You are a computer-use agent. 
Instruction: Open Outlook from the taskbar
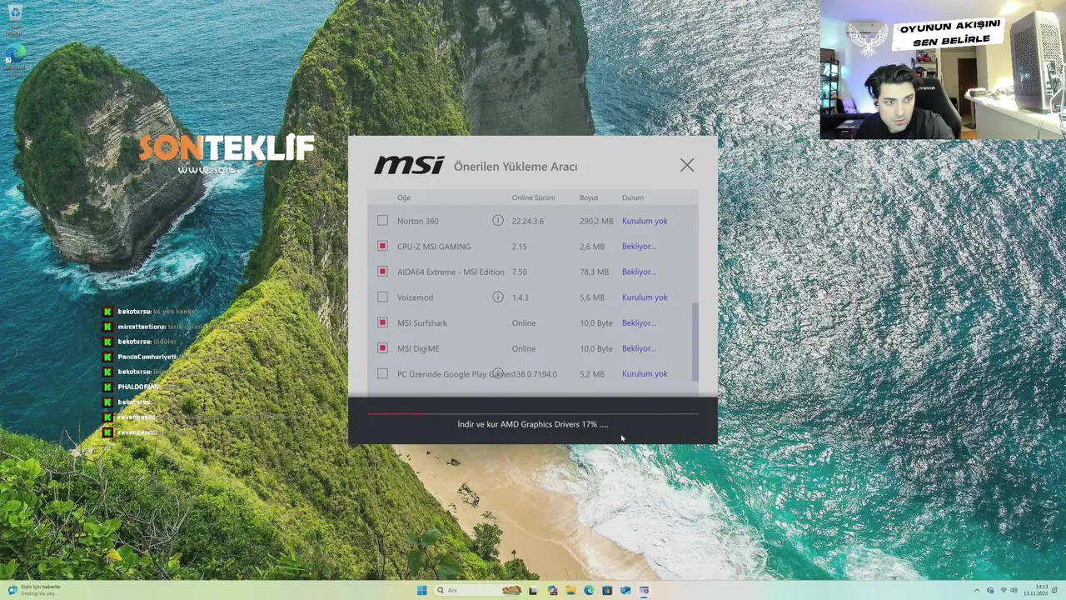[625, 590]
